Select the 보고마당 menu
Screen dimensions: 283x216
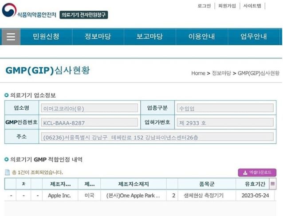150,36
